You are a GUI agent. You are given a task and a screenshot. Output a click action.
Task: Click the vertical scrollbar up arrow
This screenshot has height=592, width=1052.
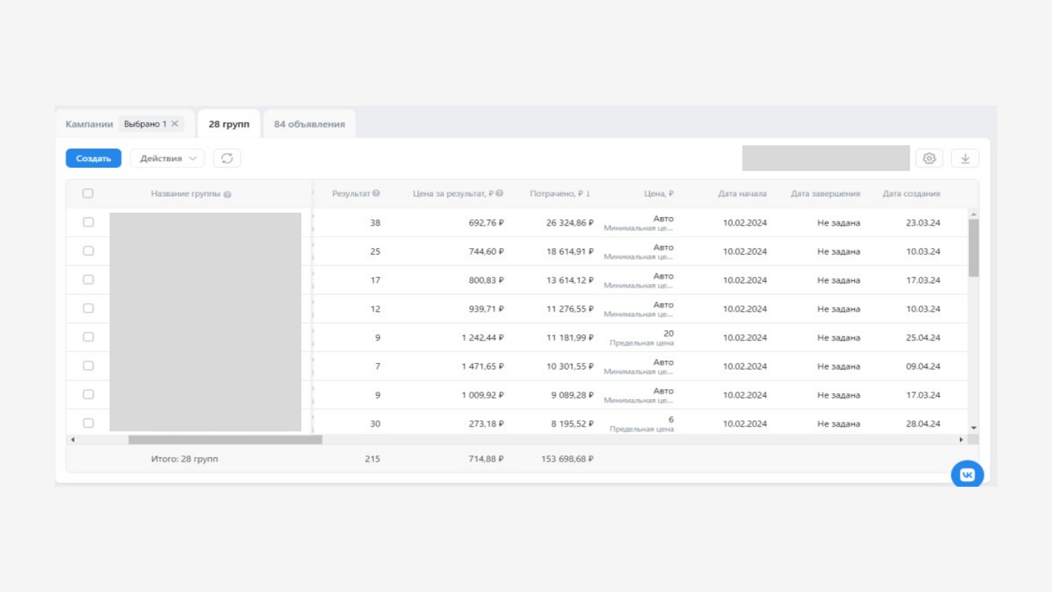(974, 214)
